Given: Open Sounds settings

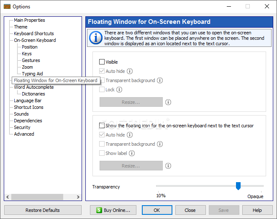Looking at the screenshot, I should [x=21, y=114].
